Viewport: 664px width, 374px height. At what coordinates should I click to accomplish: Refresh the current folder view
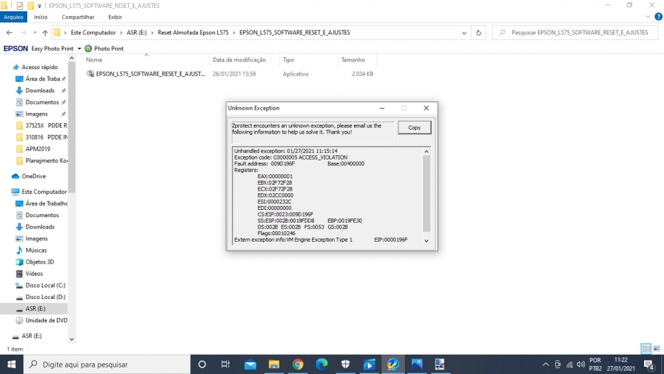click(x=479, y=33)
